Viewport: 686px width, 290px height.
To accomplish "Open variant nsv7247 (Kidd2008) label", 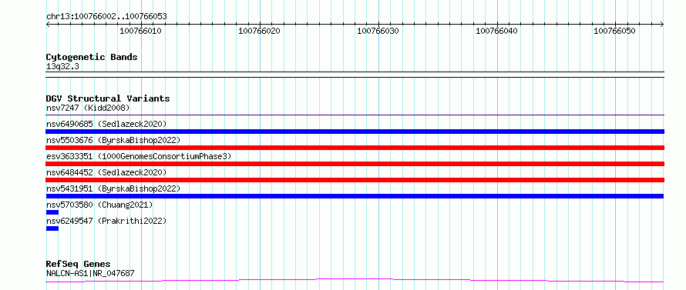I will 88,108.
